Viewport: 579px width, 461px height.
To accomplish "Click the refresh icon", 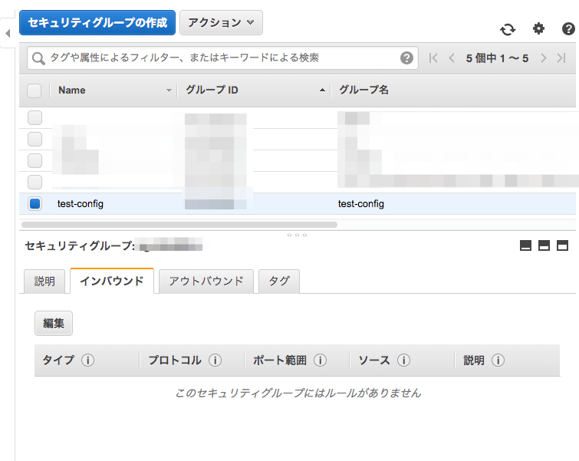I will 508,29.
